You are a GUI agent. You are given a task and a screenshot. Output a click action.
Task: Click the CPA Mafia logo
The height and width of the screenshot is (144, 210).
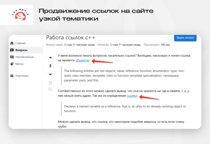point(20,15)
